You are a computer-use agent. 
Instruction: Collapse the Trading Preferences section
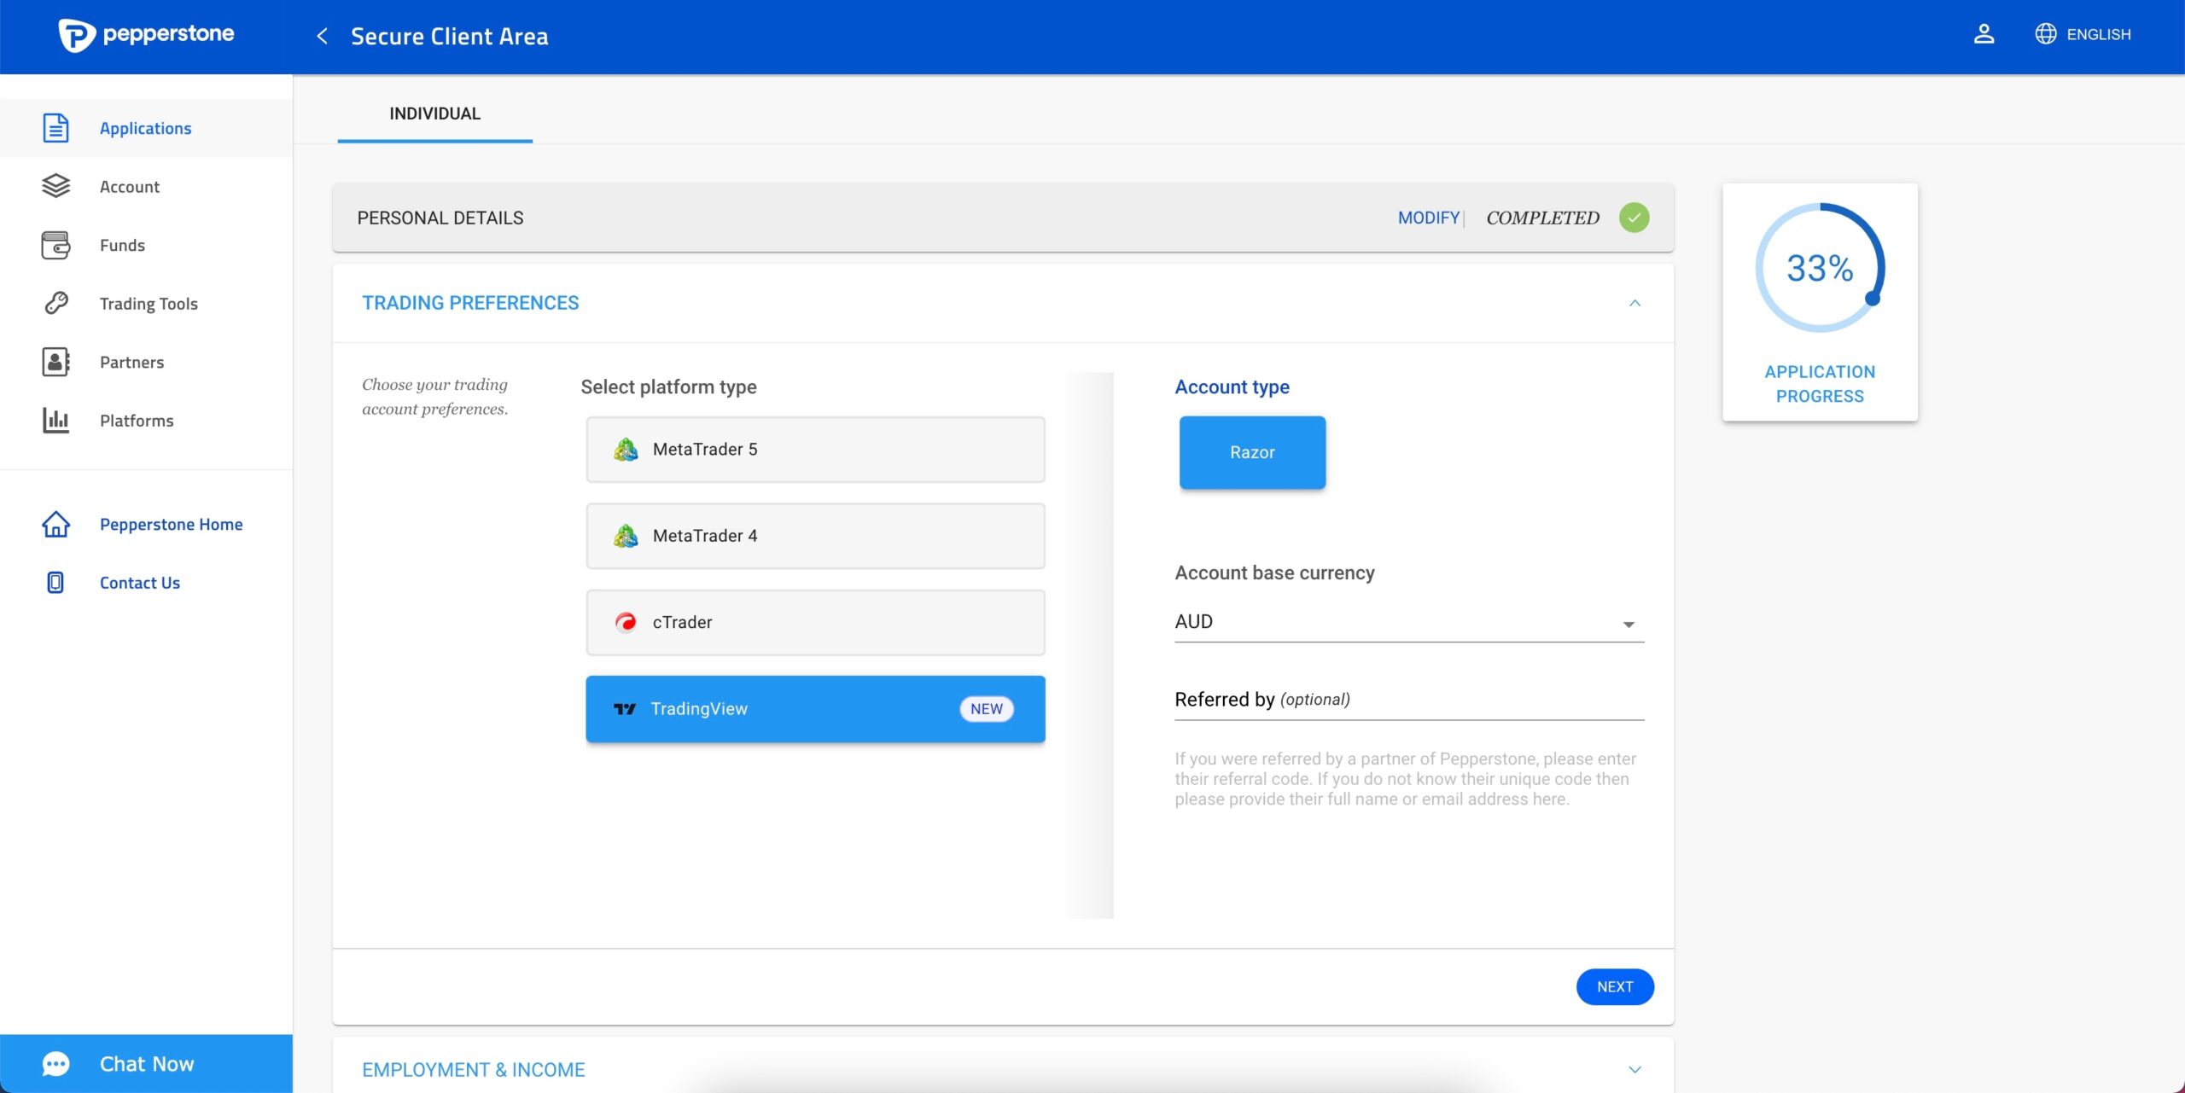coord(1634,303)
